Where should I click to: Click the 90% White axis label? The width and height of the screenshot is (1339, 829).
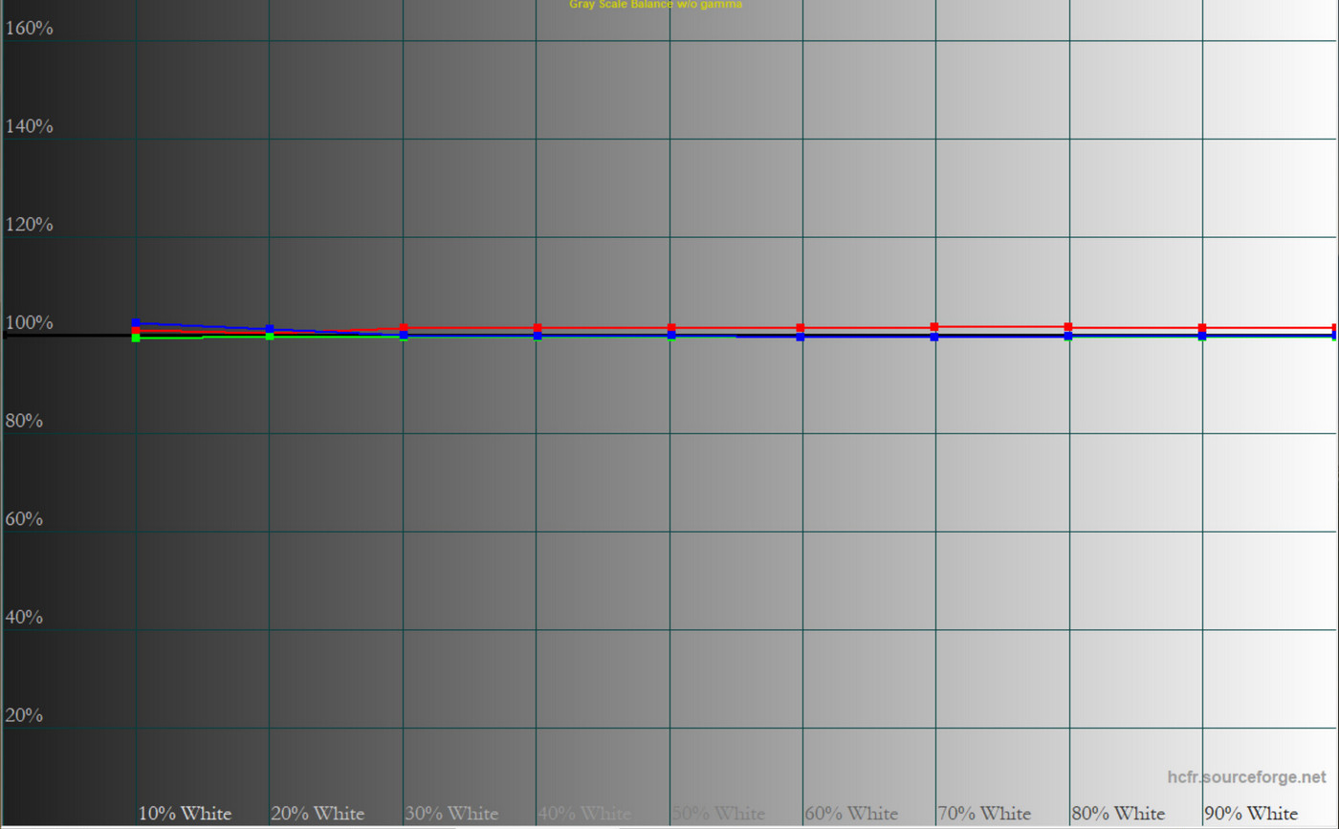1251,814
